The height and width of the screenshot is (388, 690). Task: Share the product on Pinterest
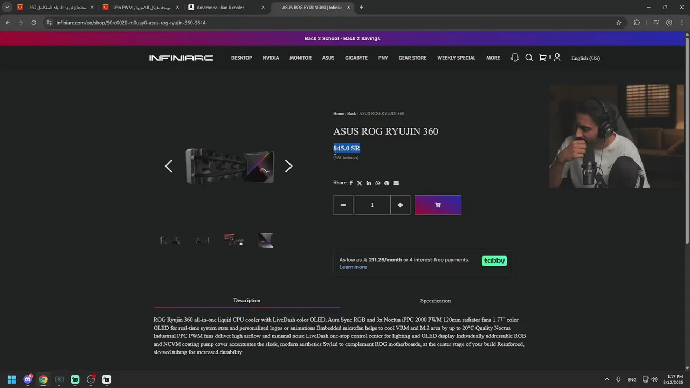point(387,183)
